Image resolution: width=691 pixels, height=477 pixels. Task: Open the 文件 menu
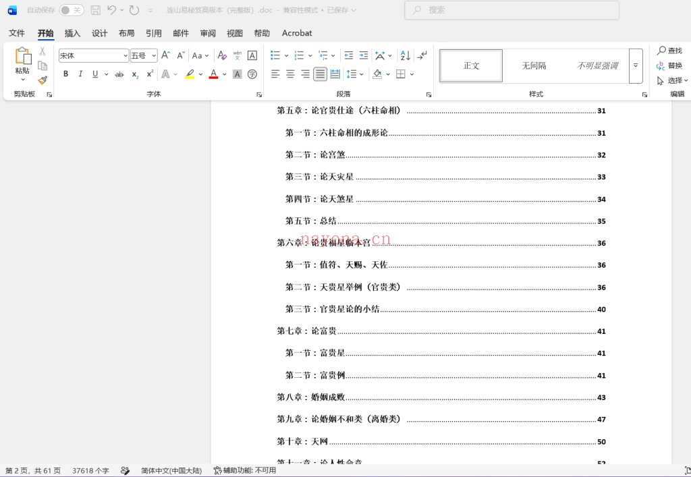pyautogui.click(x=17, y=33)
